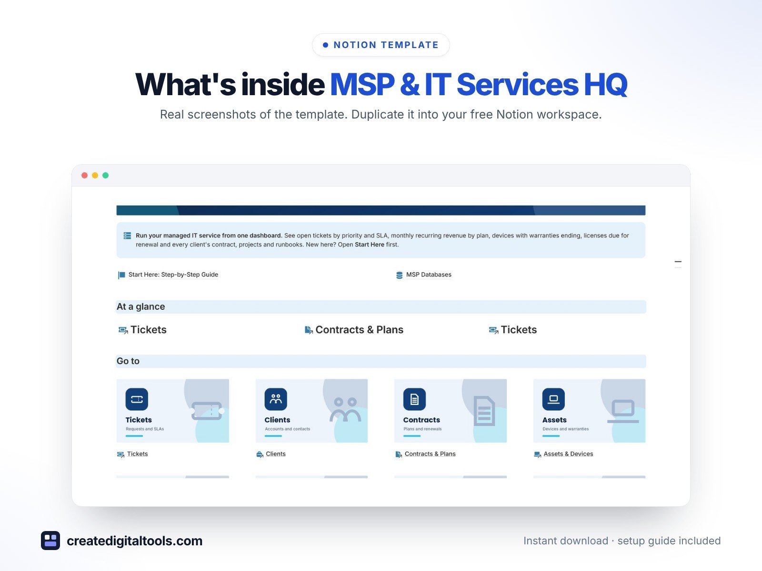The width and height of the screenshot is (762, 571).
Task: Click icon beside last Tickets heading
Action: (x=493, y=330)
